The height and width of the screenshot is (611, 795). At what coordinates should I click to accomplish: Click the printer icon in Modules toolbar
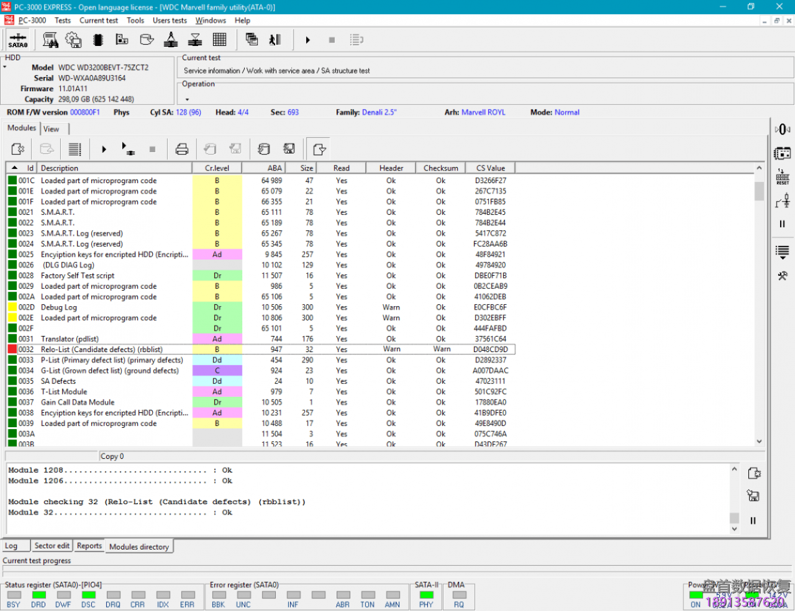point(181,149)
